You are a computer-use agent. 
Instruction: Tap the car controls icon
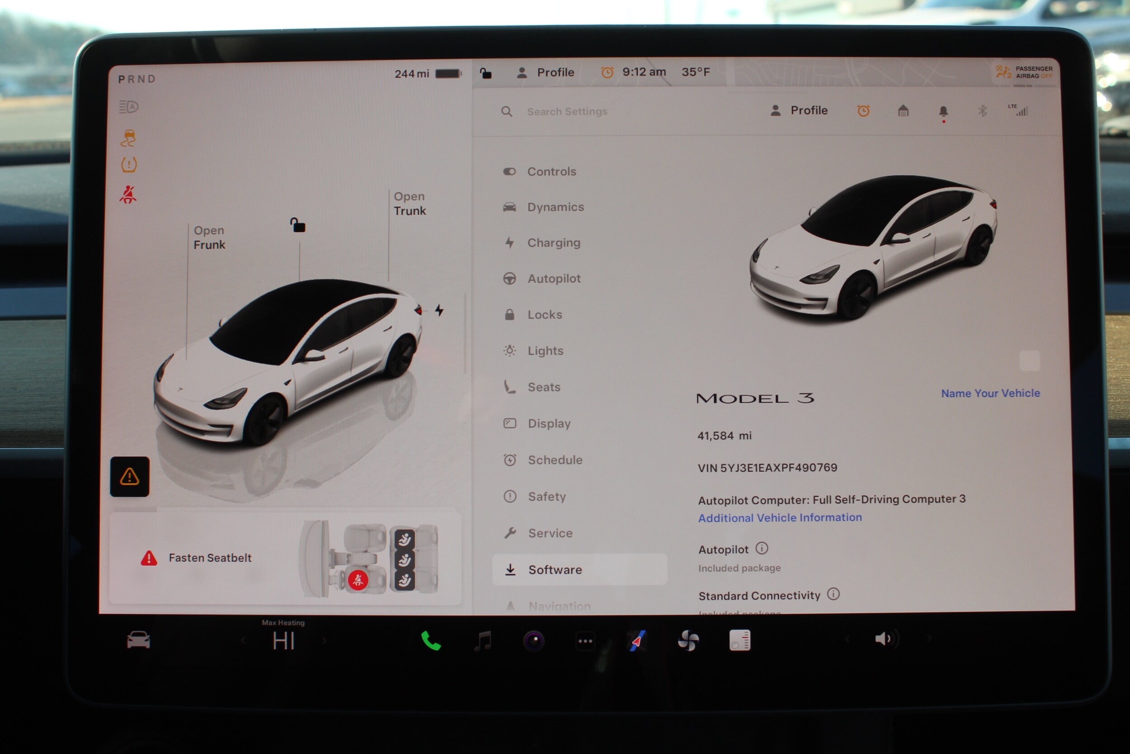click(x=138, y=640)
